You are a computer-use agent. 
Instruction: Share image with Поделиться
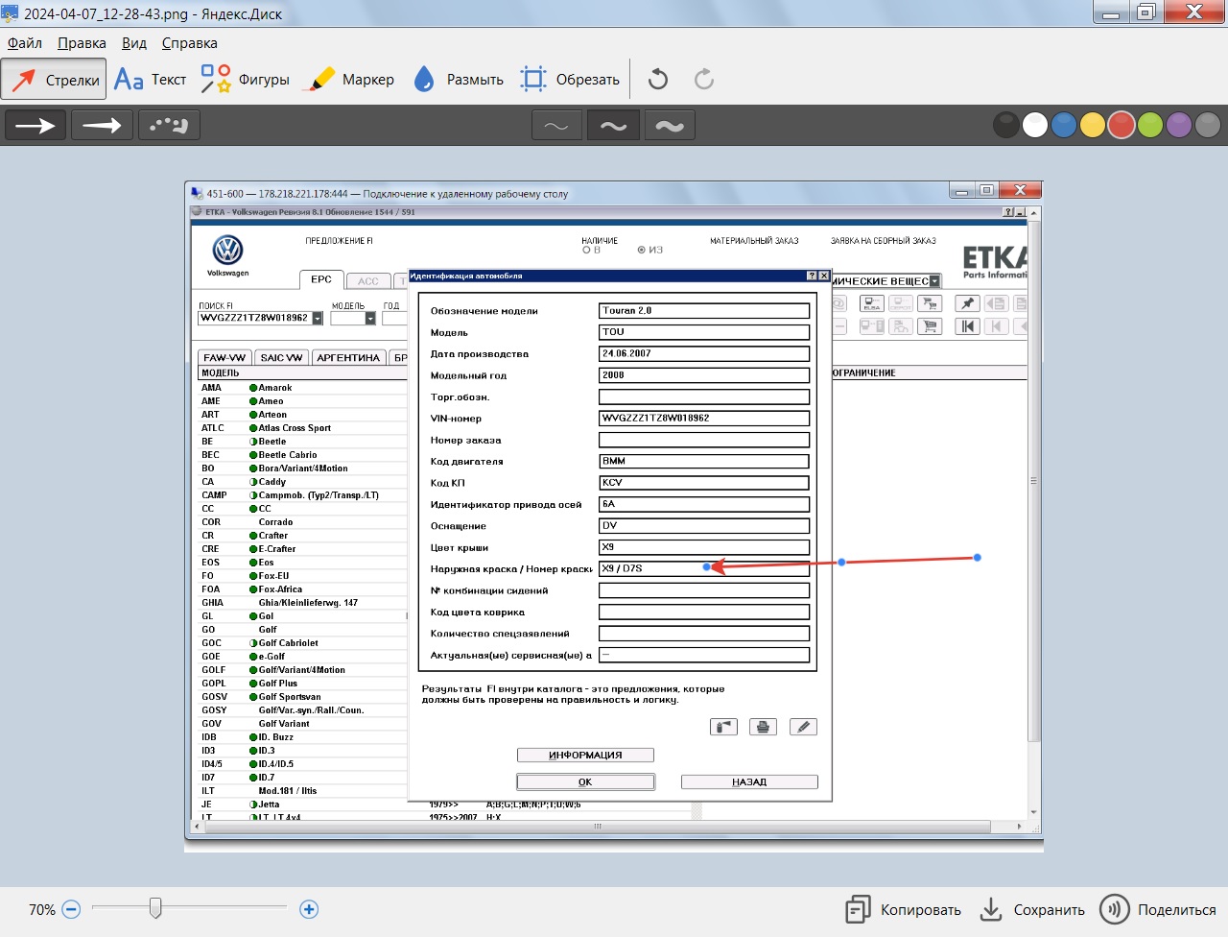pyautogui.click(x=1158, y=909)
